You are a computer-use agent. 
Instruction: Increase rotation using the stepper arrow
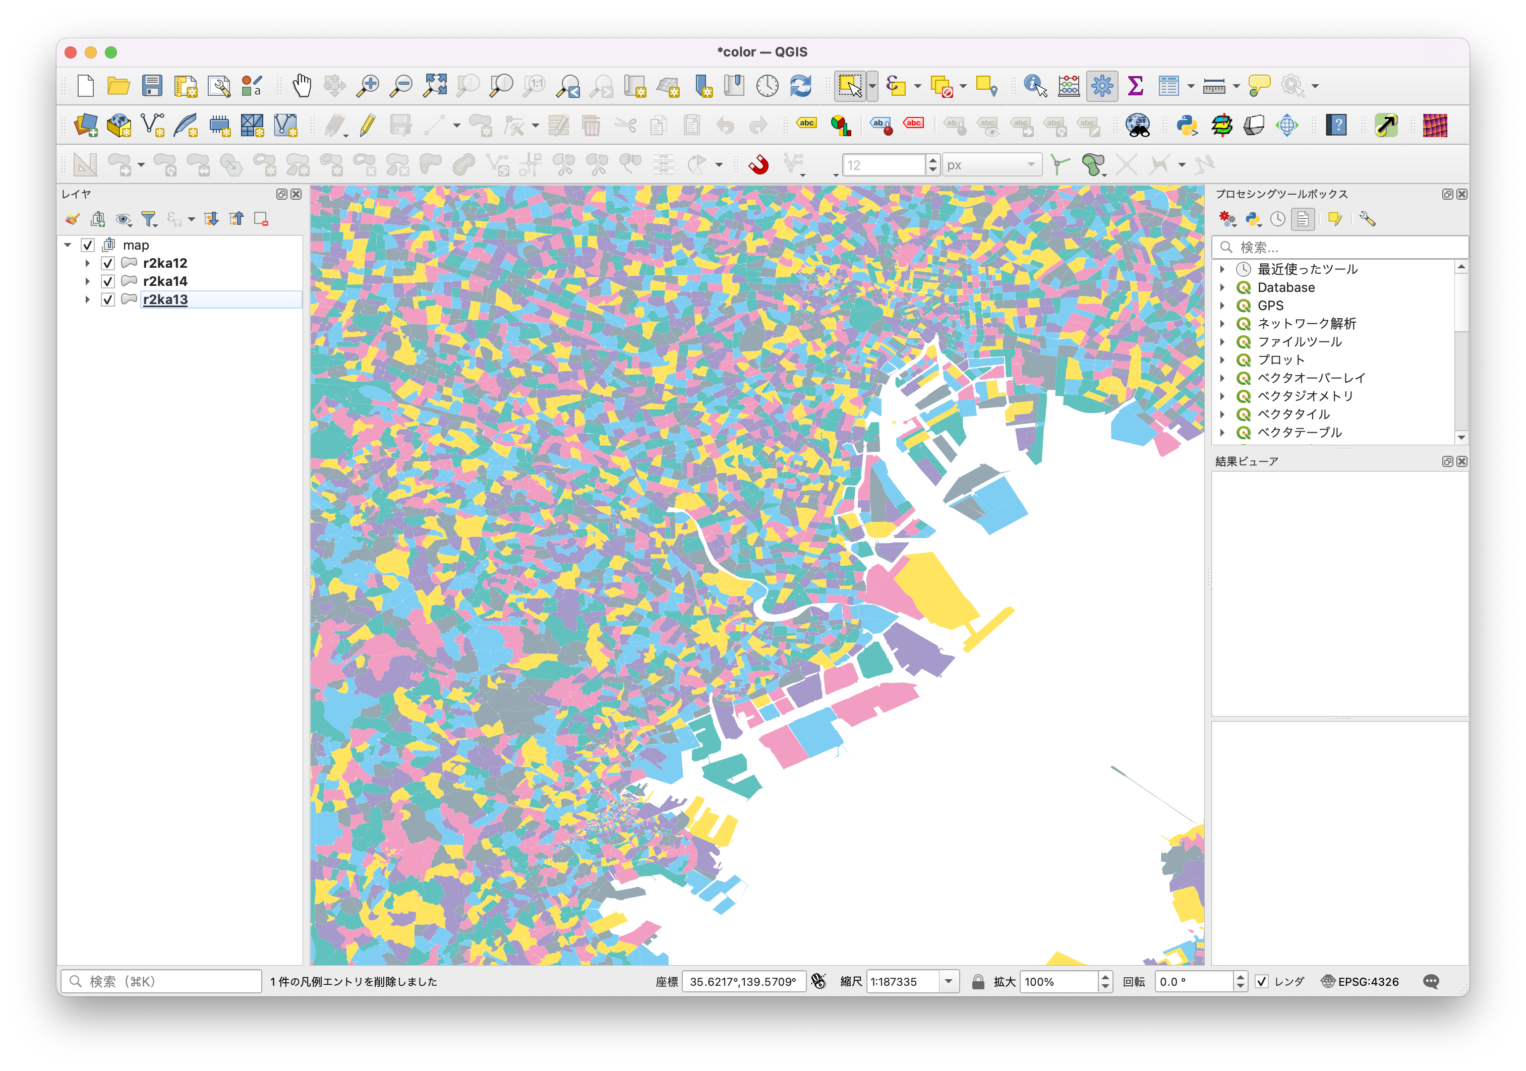point(1240,977)
